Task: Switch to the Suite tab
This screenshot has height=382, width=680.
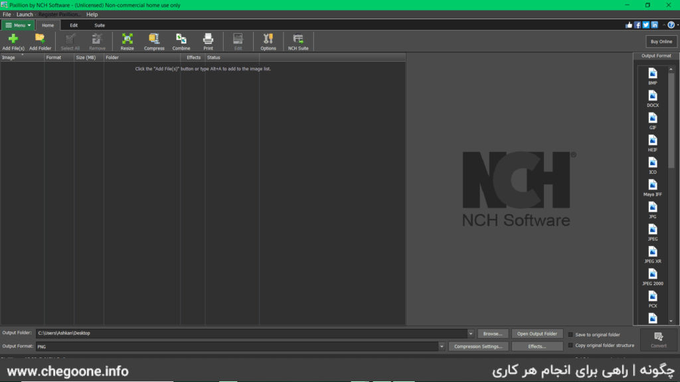Action: point(100,25)
